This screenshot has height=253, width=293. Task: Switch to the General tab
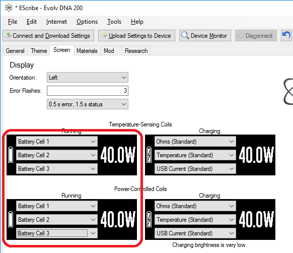tap(15, 51)
